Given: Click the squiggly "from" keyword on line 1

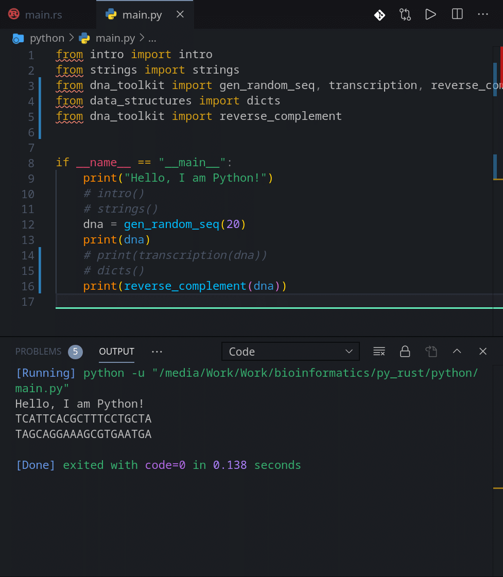Looking at the screenshot, I should 70,55.
